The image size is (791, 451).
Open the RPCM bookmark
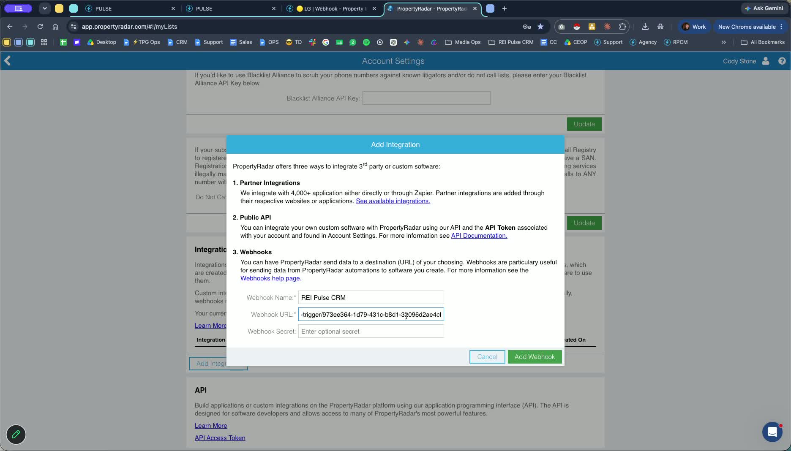(676, 42)
